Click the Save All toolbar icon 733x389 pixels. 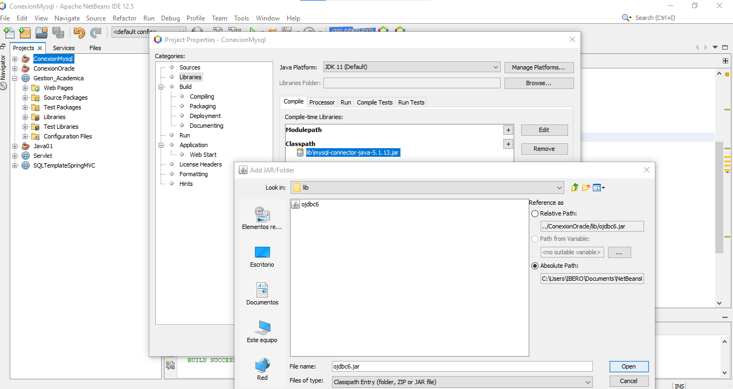click(58, 32)
